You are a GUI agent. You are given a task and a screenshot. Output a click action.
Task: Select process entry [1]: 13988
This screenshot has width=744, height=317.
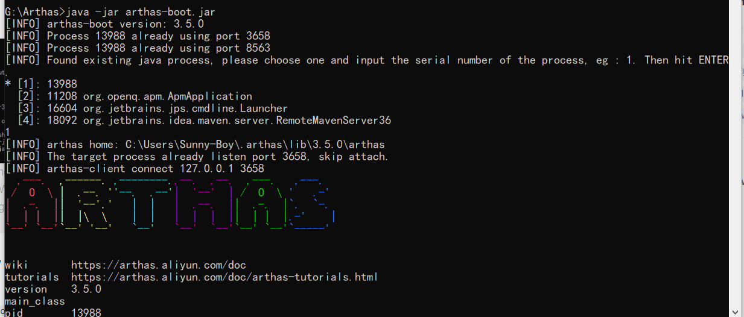(x=41, y=84)
